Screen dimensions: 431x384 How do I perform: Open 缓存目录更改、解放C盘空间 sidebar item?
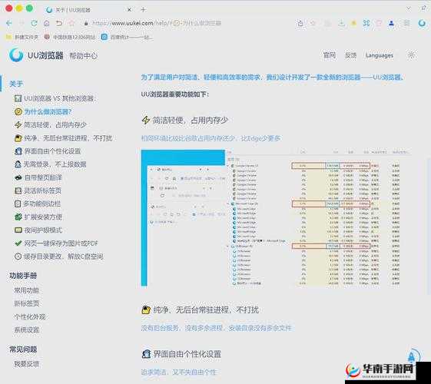(59, 257)
